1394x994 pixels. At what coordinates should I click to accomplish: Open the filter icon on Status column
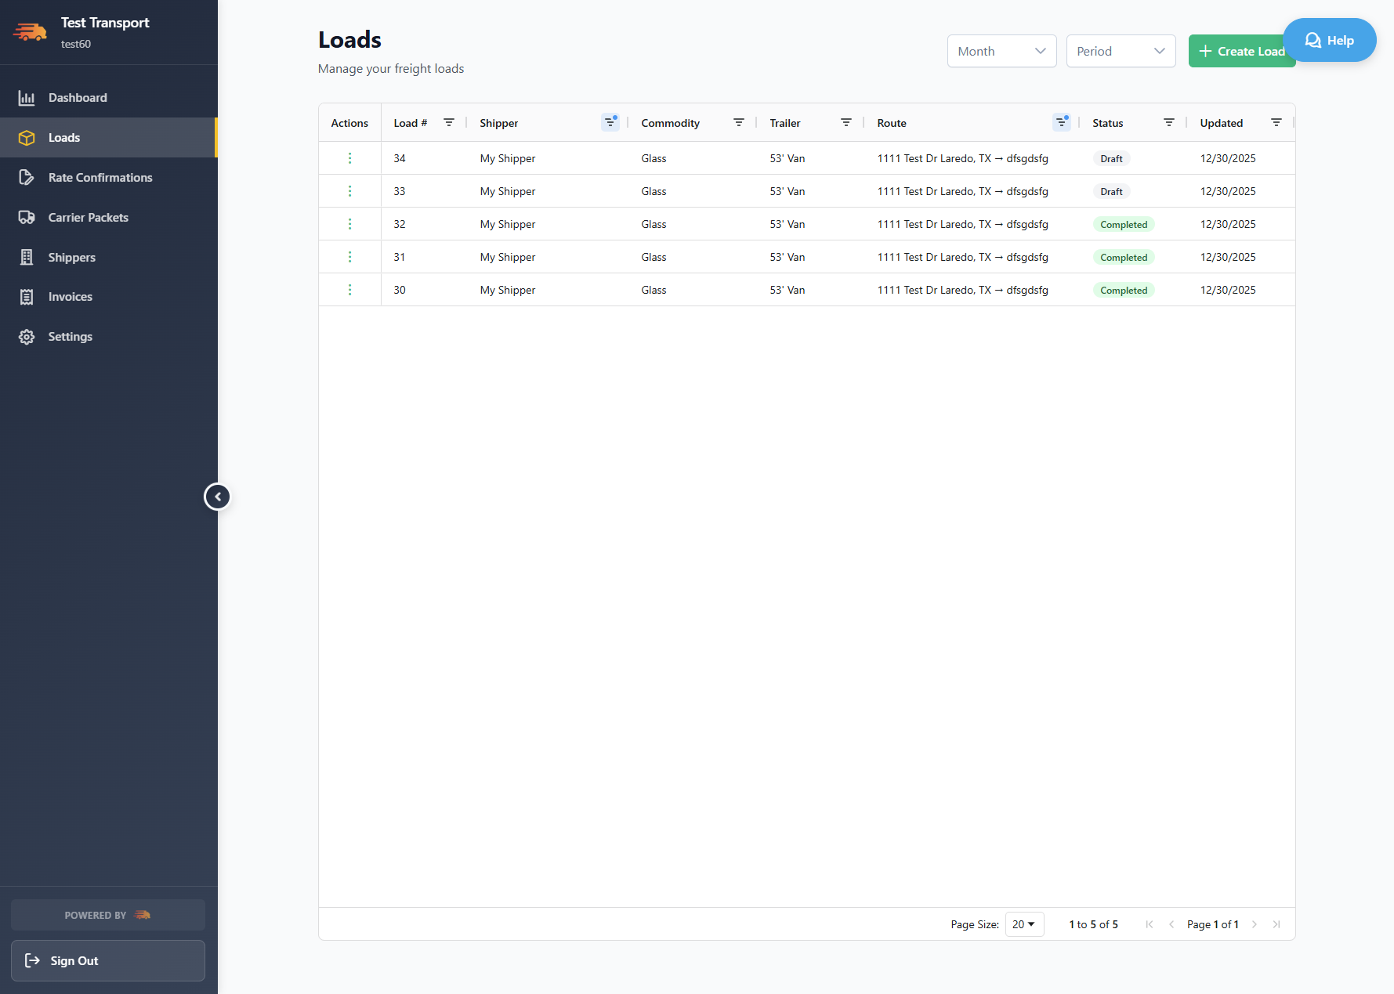tap(1169, 122)
